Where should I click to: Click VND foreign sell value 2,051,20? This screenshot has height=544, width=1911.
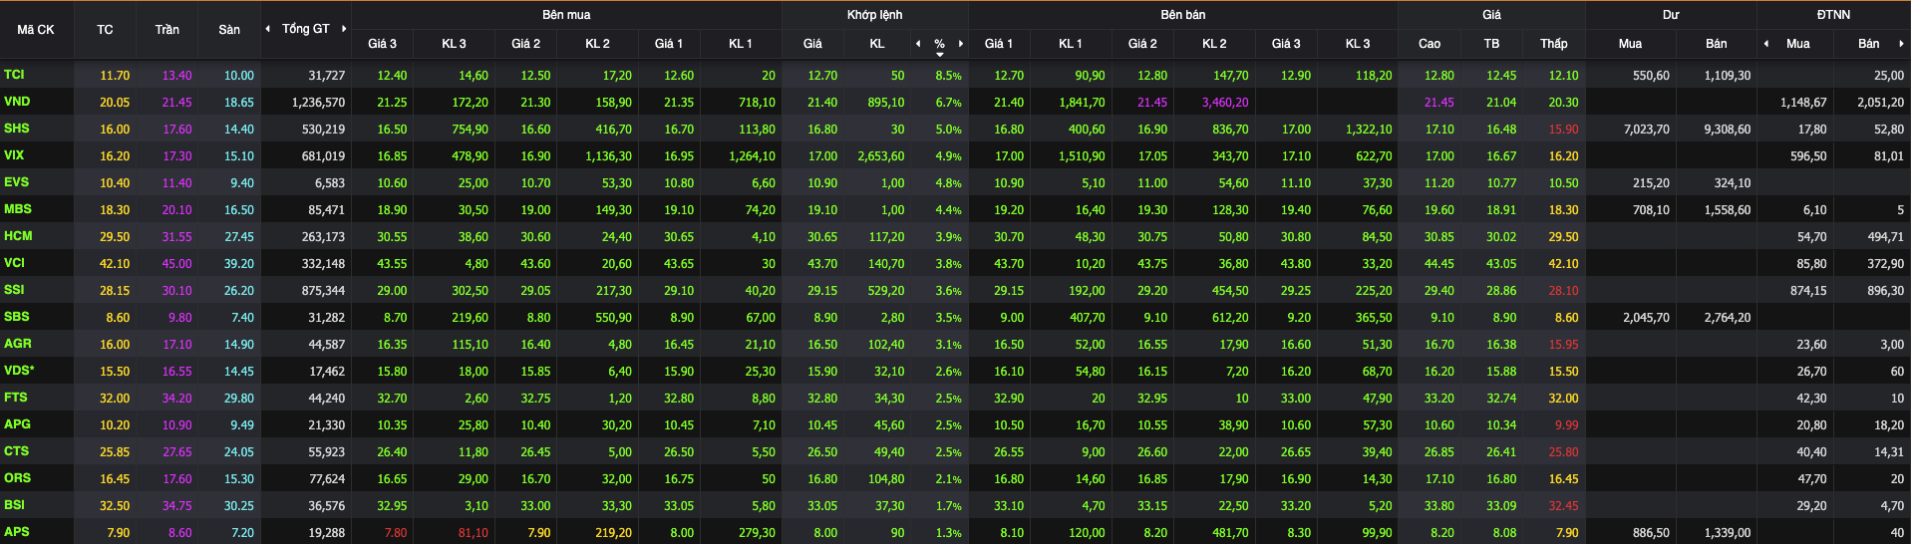[x=1880, y=103]
